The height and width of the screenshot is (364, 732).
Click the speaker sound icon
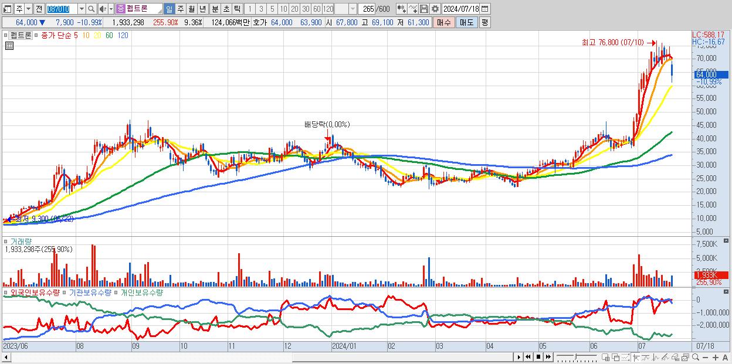click(x=103, y=9)
